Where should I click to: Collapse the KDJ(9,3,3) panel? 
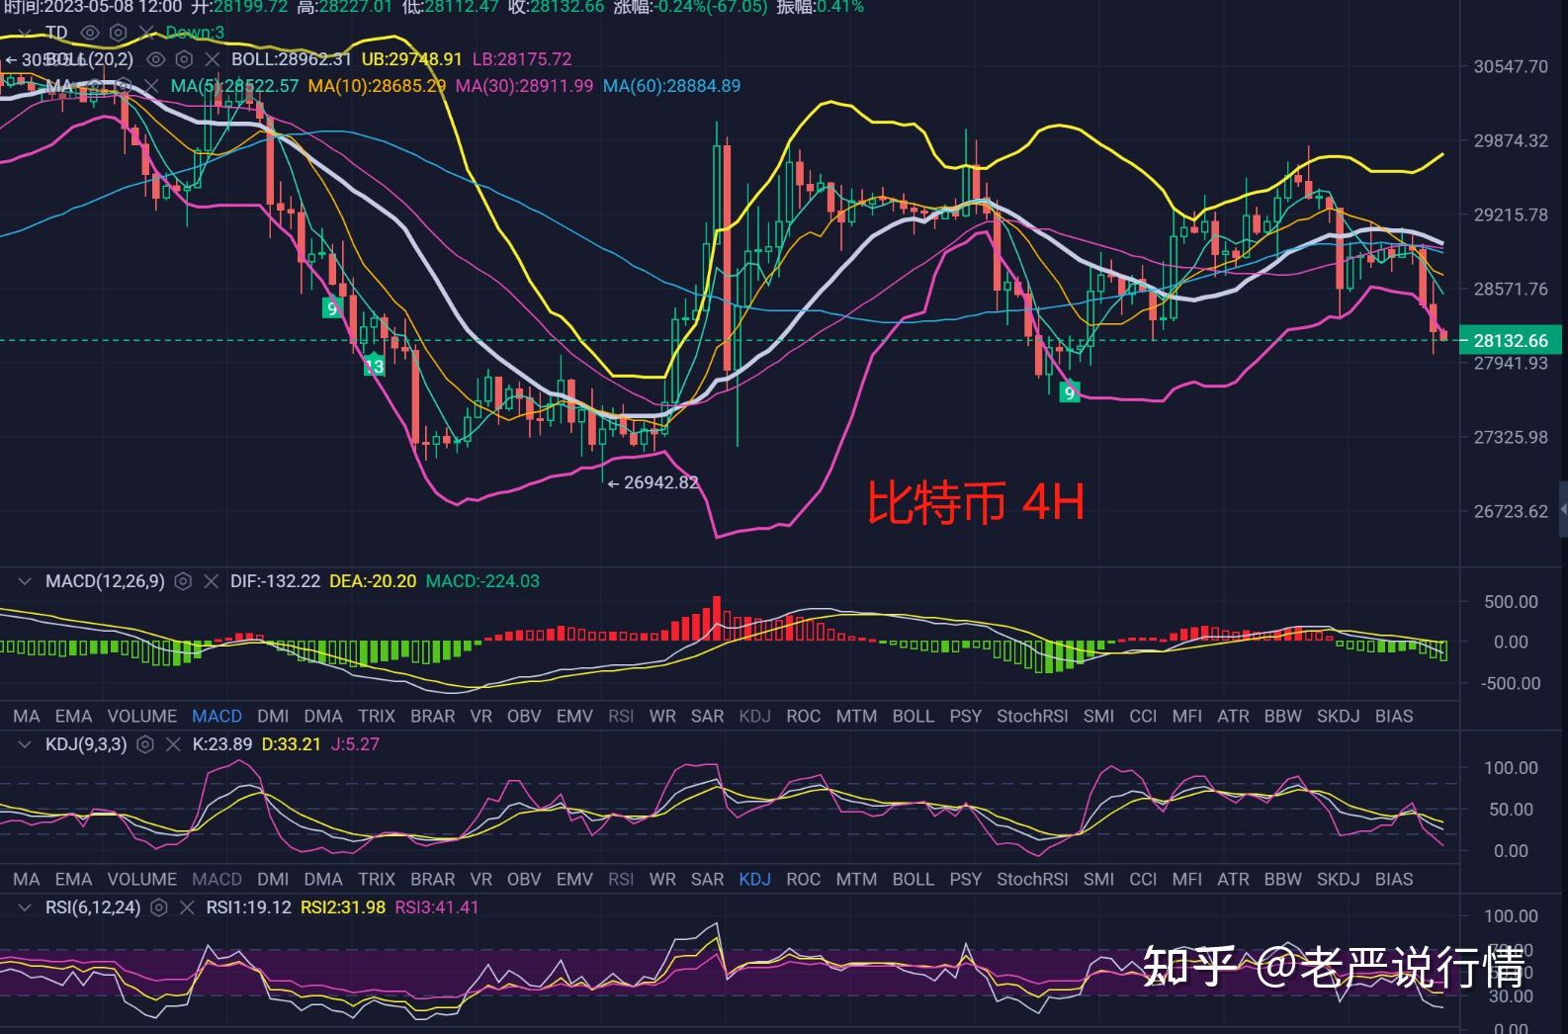[x=25, y=744]
